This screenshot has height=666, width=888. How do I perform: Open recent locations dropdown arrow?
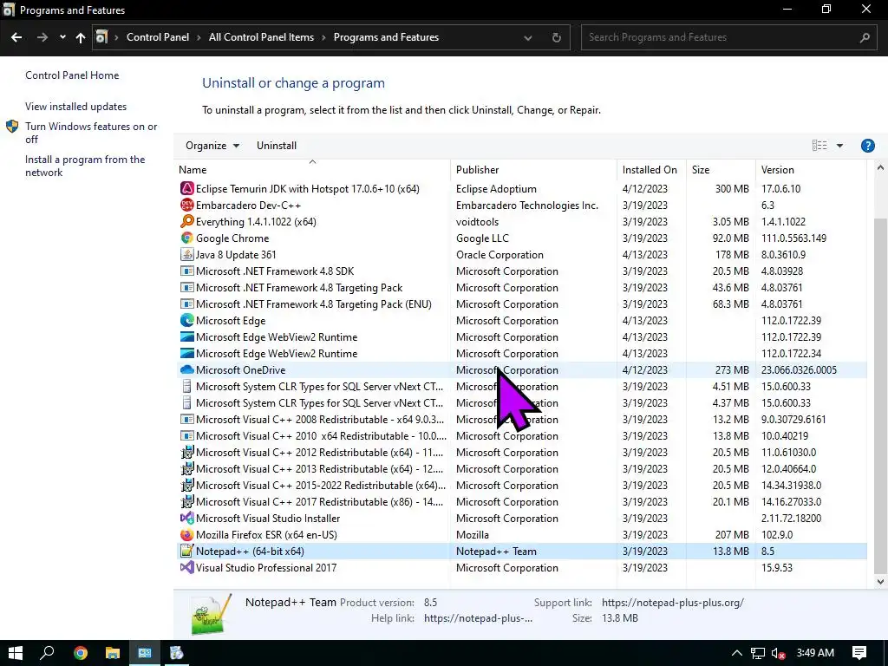point(62,37)
